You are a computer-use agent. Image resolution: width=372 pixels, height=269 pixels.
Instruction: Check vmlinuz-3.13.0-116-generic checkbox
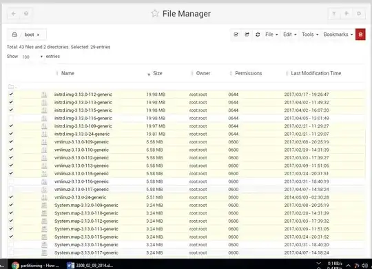coord(11,181)
